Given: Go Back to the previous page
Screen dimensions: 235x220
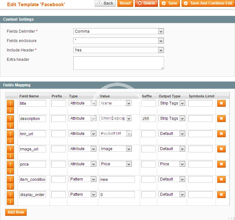Looking at the screenshot, I should coord(105,3).
